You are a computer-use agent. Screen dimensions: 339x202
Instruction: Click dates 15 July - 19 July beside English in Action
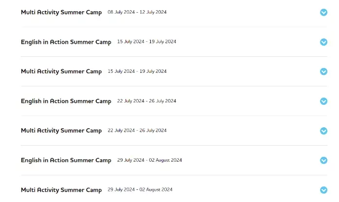tap(146, 42)
